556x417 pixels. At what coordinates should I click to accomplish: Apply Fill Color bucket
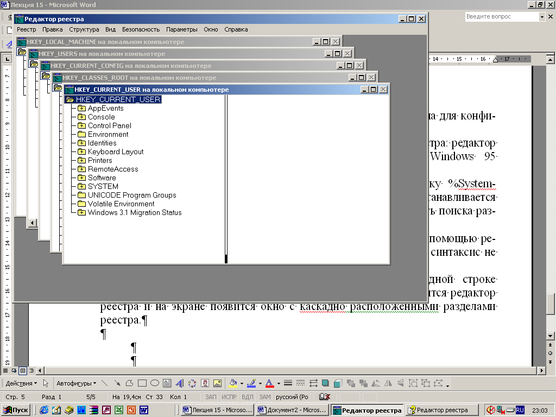(233, 383)
